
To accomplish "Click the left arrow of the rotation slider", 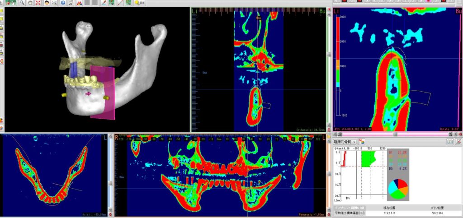I will click(x=336, y=134).
